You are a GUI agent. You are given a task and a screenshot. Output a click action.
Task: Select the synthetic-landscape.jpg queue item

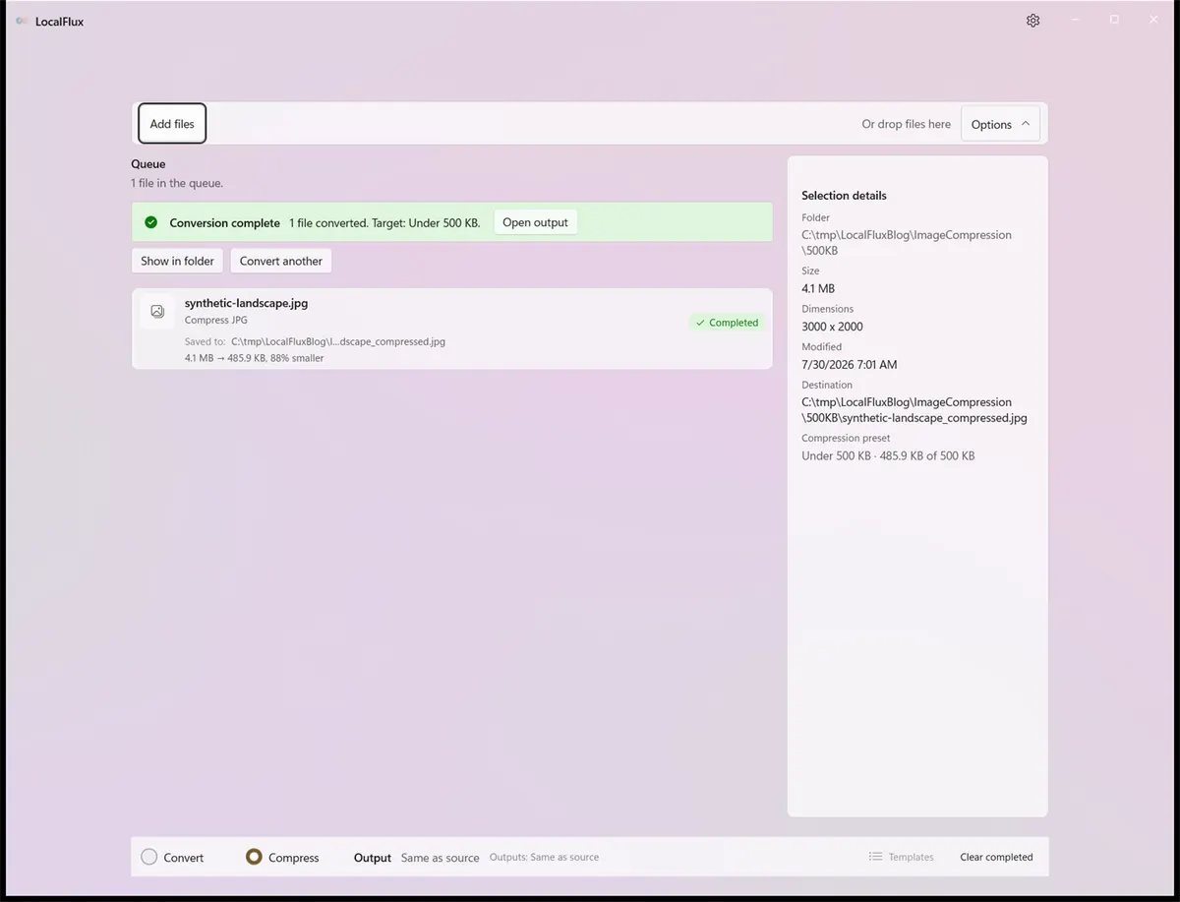point(452,329)
